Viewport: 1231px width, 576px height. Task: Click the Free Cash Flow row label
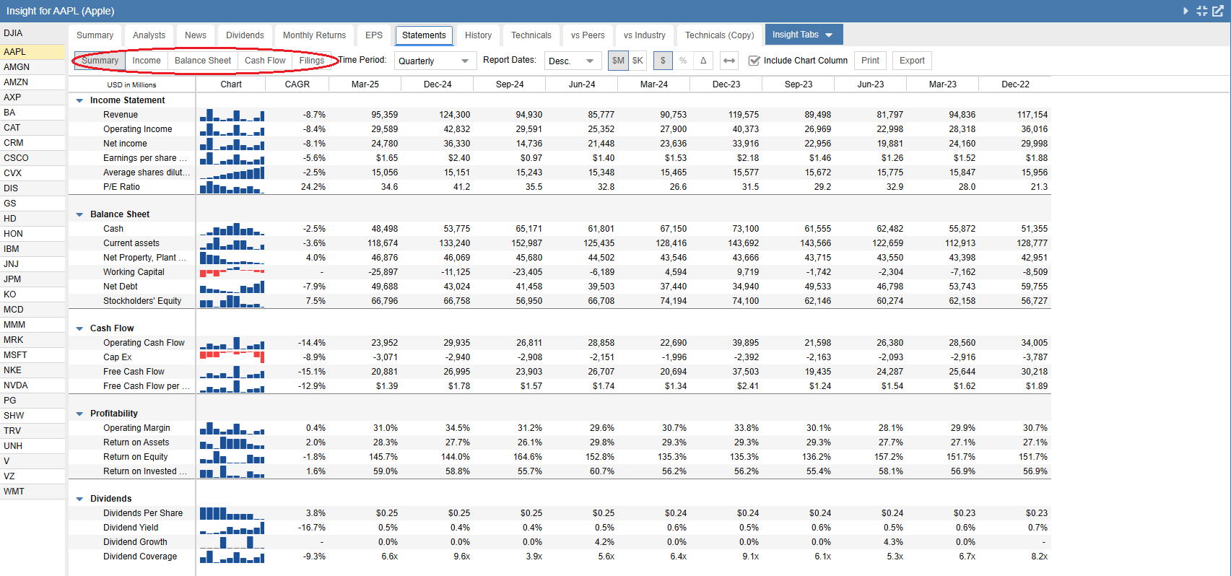point(134,372)
